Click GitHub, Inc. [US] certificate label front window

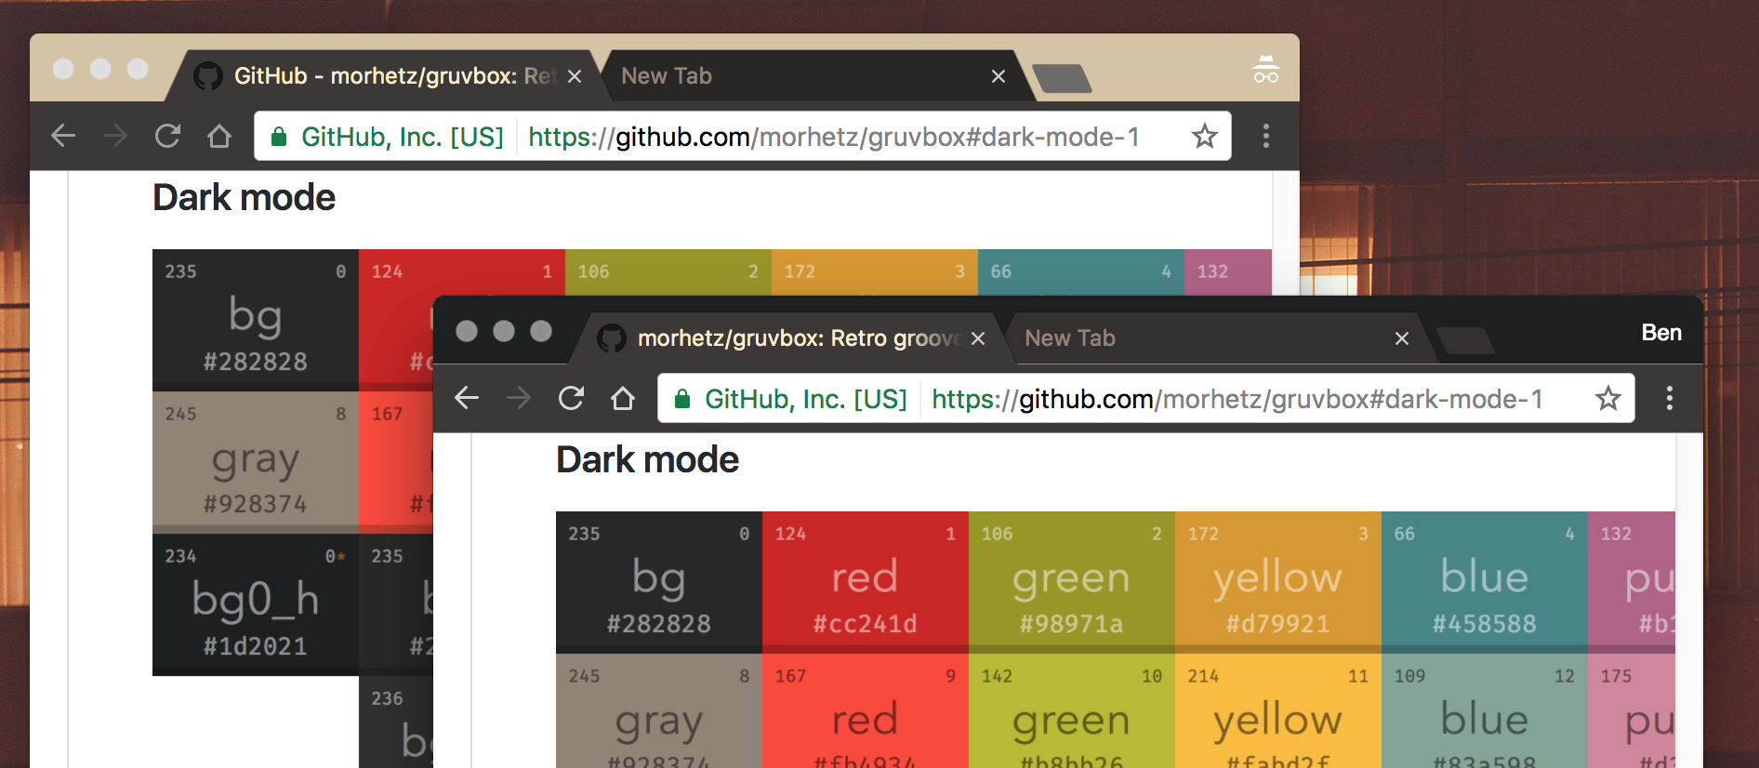tap(805, 399)
